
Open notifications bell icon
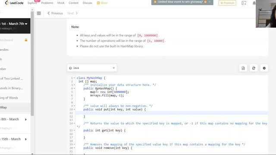pyautogui.click(x=254, y=3)
